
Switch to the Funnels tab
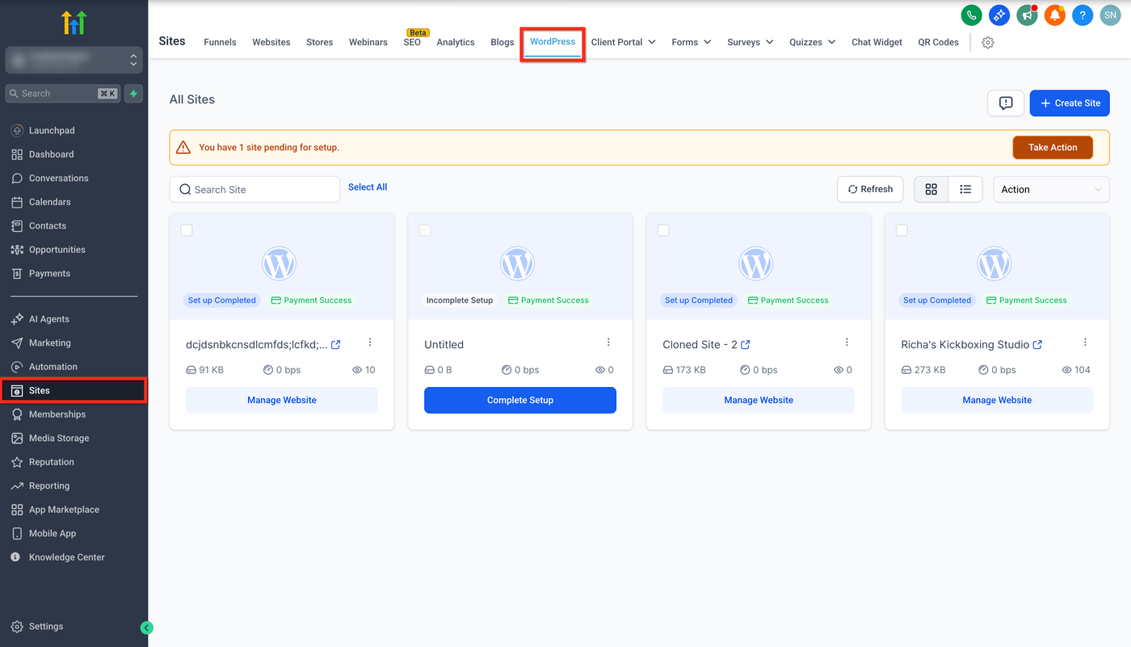point(220,42)
